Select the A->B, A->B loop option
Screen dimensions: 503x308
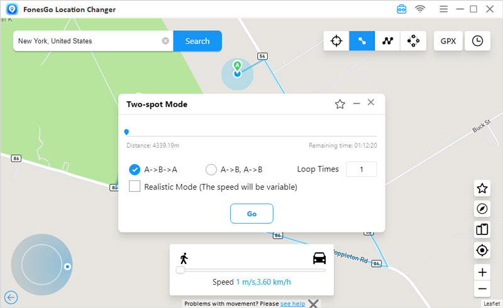coord(211,169)
